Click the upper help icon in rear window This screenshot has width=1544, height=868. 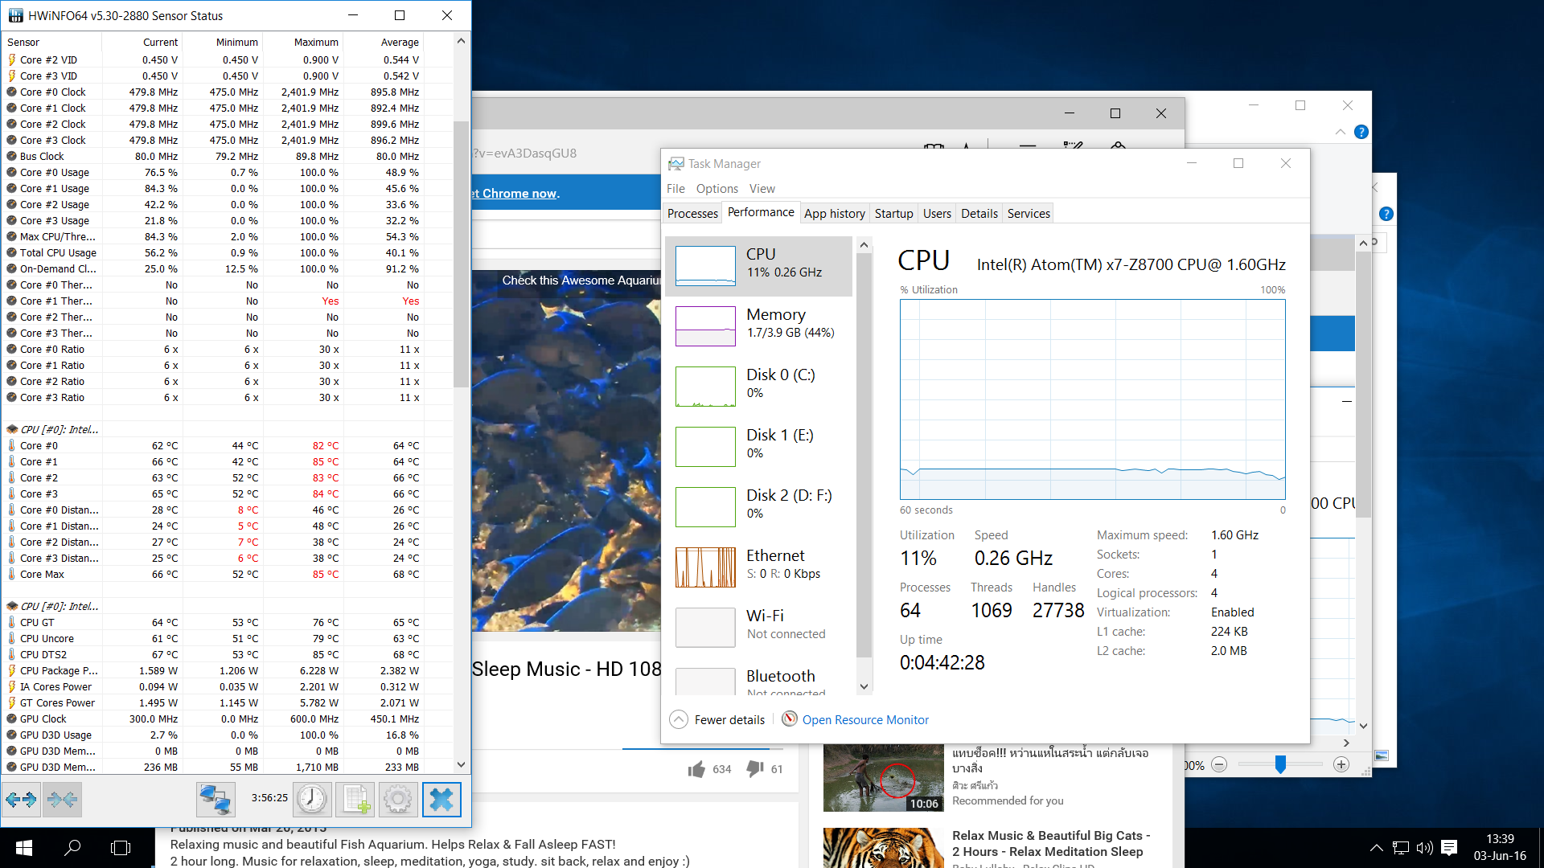(1361, 132)
